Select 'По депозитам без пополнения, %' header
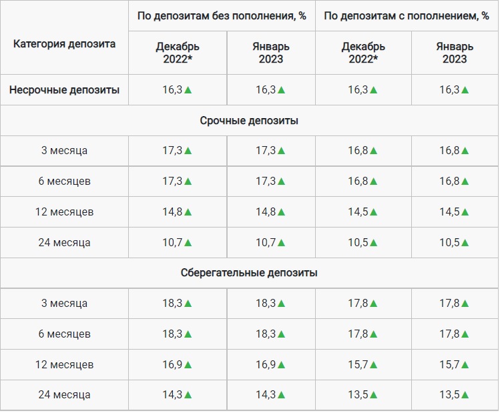 click(x=222, y=15)
